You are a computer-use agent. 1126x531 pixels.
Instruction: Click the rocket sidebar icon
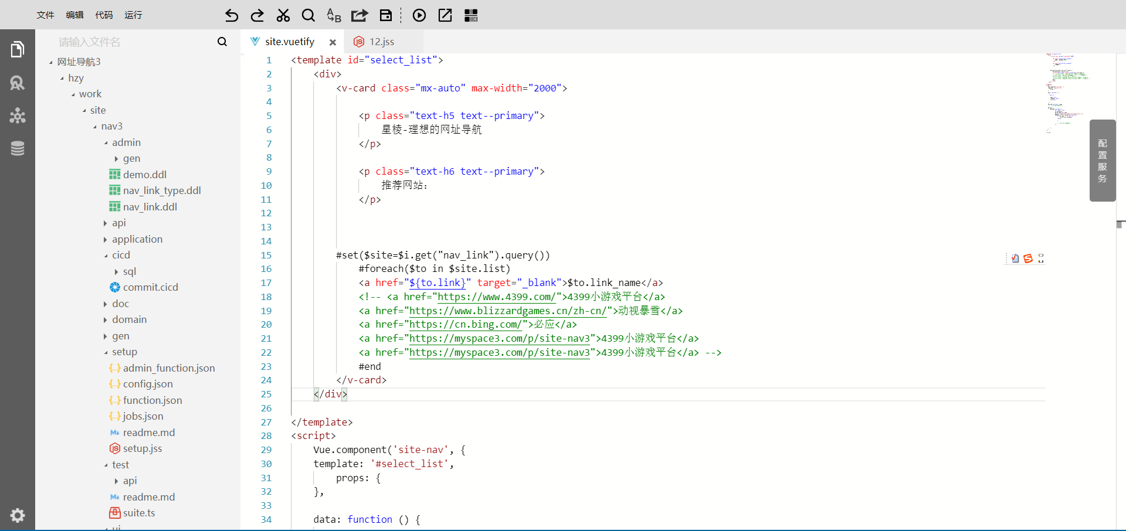18,83
